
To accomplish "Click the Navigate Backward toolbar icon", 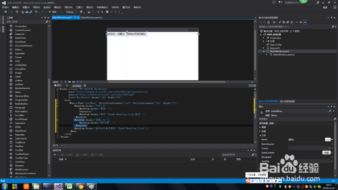I will point(6,12).
